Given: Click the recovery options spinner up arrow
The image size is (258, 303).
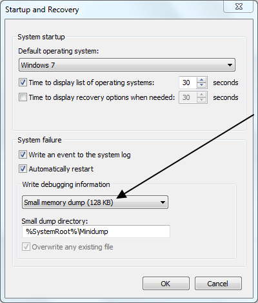Looking at the screenshot, I should pyautogui.click(x=201, y=95).
